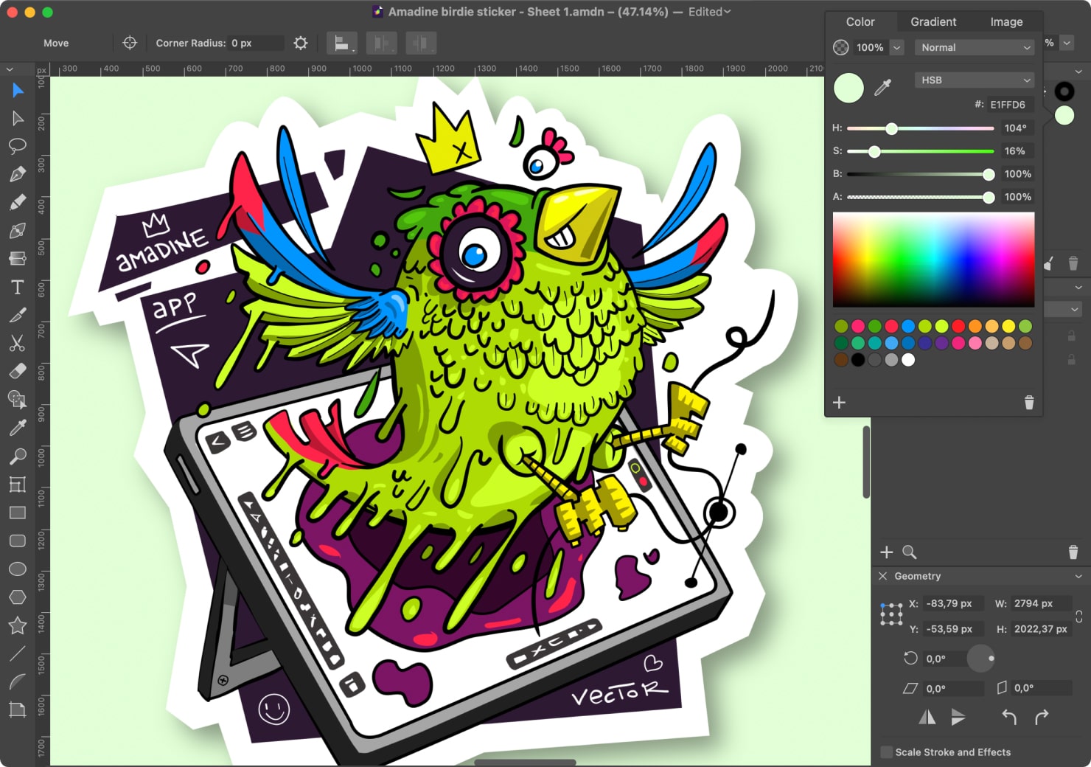Click flip horizontal in Geometry panel
The height and width of the screenshot is (767, 1091).
[x=927, y=716]
